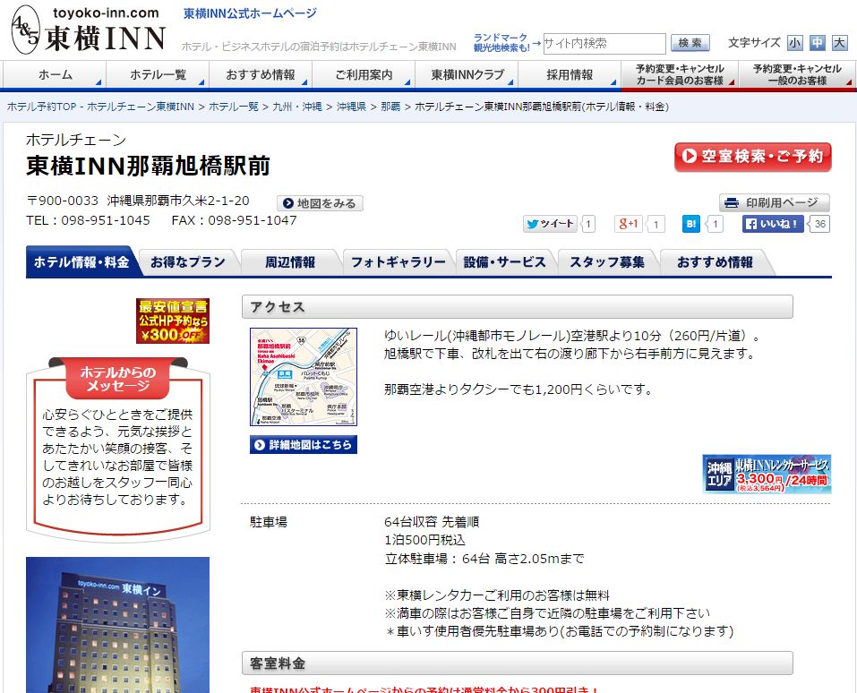Screen dimensions: 857x693
Task: Click the 東横INN公式ホームページ link
Action: click(x=250, y=13)
